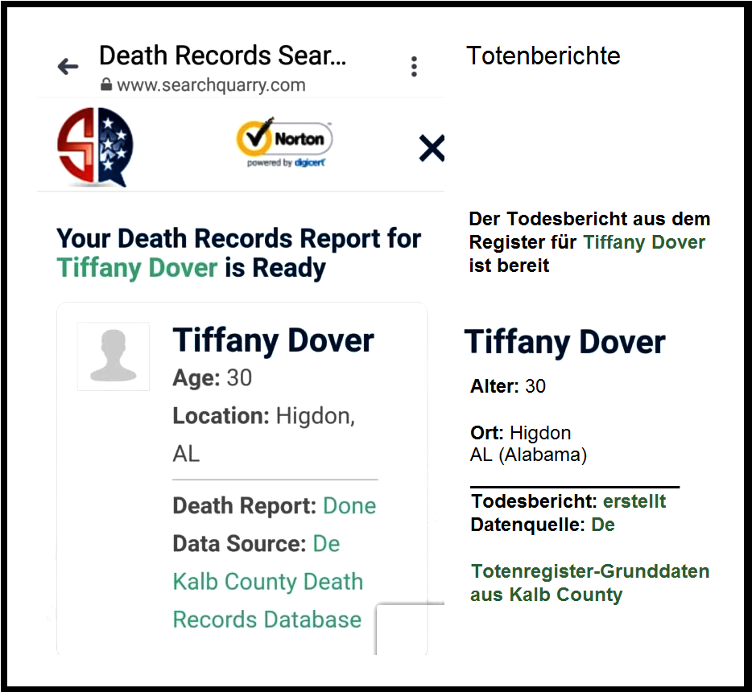This screenshot has height=692, width=752.
Task: Click the 'Ort: Higdon' German text
Action: coord(520,433)
